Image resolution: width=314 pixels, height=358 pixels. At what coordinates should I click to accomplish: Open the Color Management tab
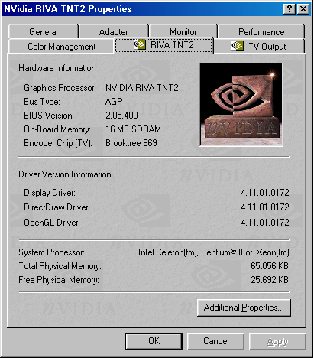pyautogui.click(x=61, y=47)
